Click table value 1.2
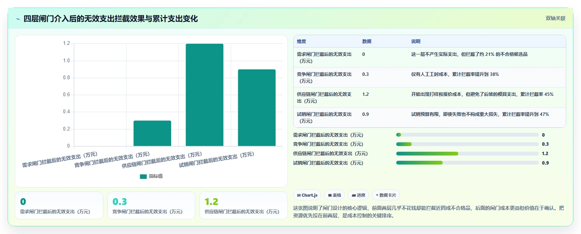Image resolution: width=581 pixels, height=234 pixels. click(x=365, y=94)
